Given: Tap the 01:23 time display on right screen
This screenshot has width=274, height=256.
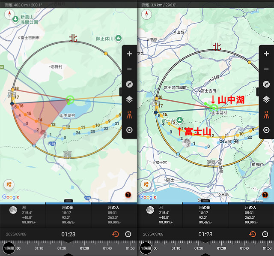Looking at the screenshot, I should (x=205, y=234).
